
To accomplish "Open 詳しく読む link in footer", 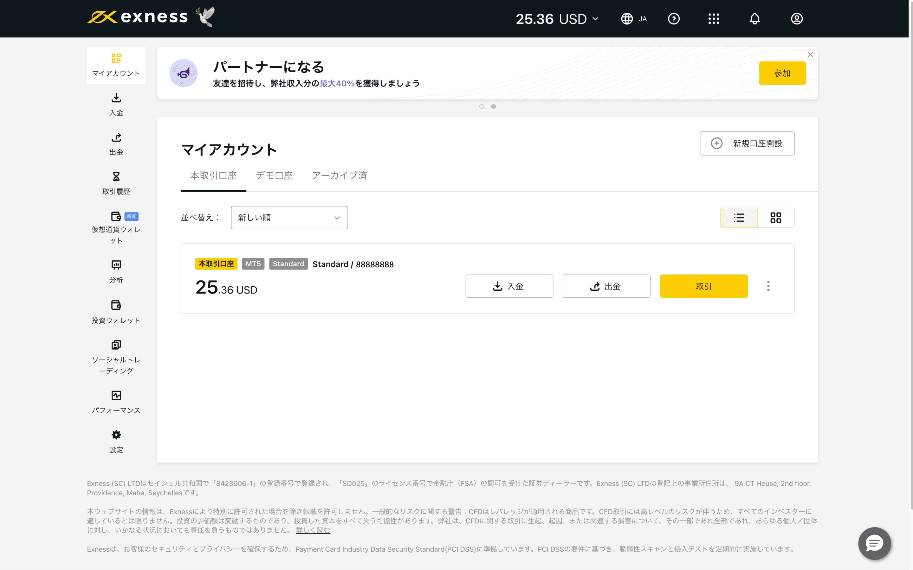I will tap(313, 530).
